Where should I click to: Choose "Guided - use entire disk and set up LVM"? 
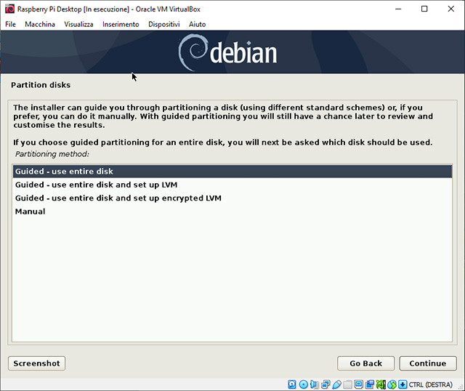coord(96,185)
